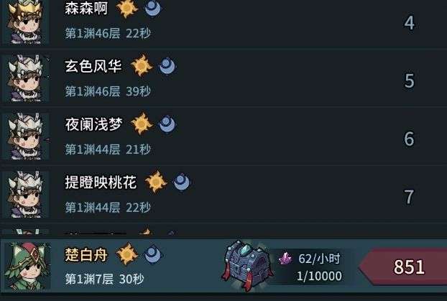
Task: Open 玄色风华's avatar portrait
Action: tap(26, 78)
